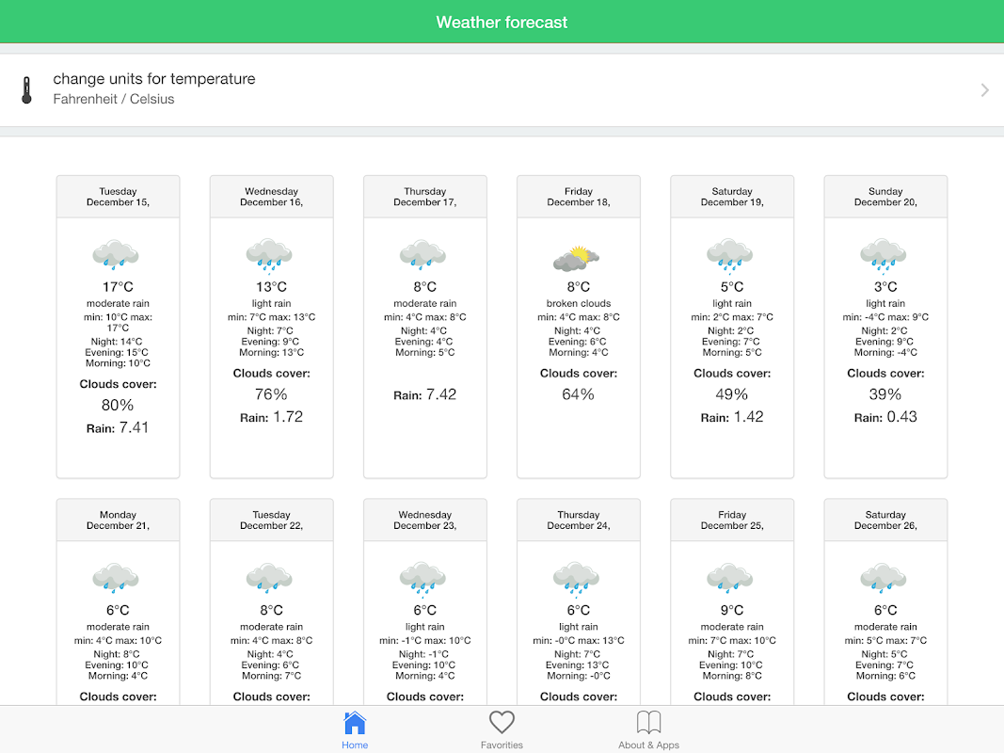The height and width of the screenshot is (753, 1004).
Task: Click the 3°C temperature on Sunday December 20
Action: coord(885,287)
